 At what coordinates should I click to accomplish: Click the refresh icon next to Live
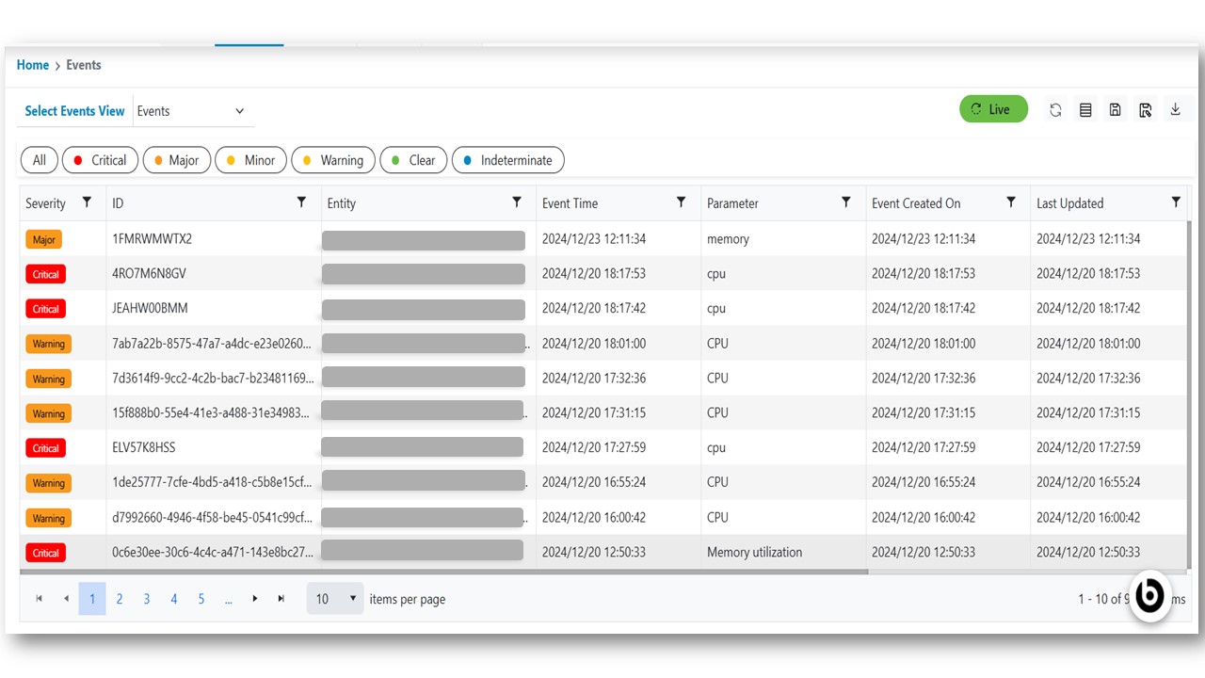[x=1055, y=110]
